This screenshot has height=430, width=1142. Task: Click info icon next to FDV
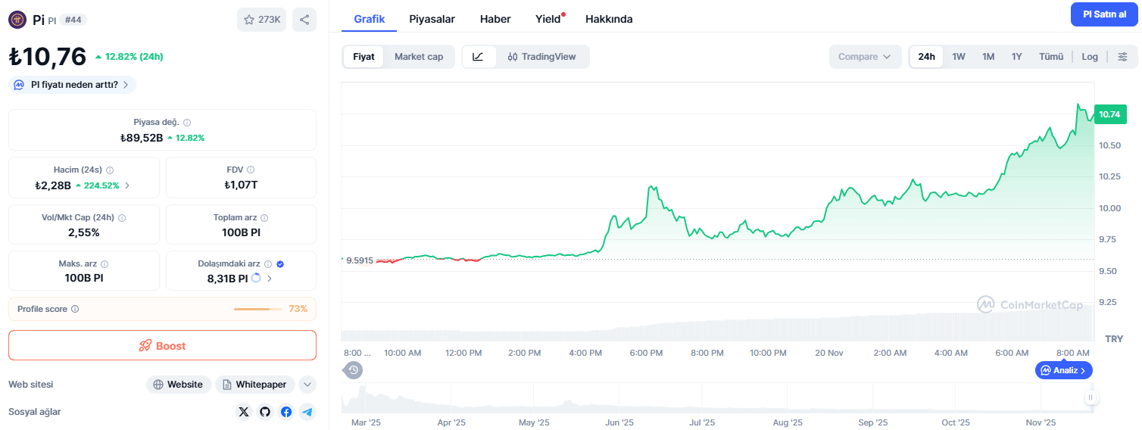tap(251, 170)
